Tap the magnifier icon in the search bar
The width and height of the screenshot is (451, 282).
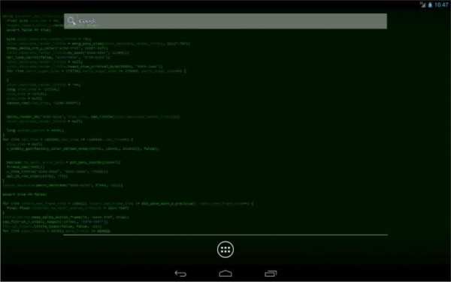pos(71,21)
